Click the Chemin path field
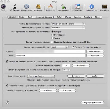Image resolution: width=110 pixels, height=109 pixels. point(50,52)
